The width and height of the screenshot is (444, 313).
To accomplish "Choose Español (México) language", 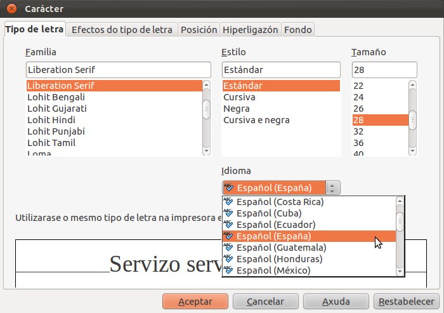I will 310,270.
